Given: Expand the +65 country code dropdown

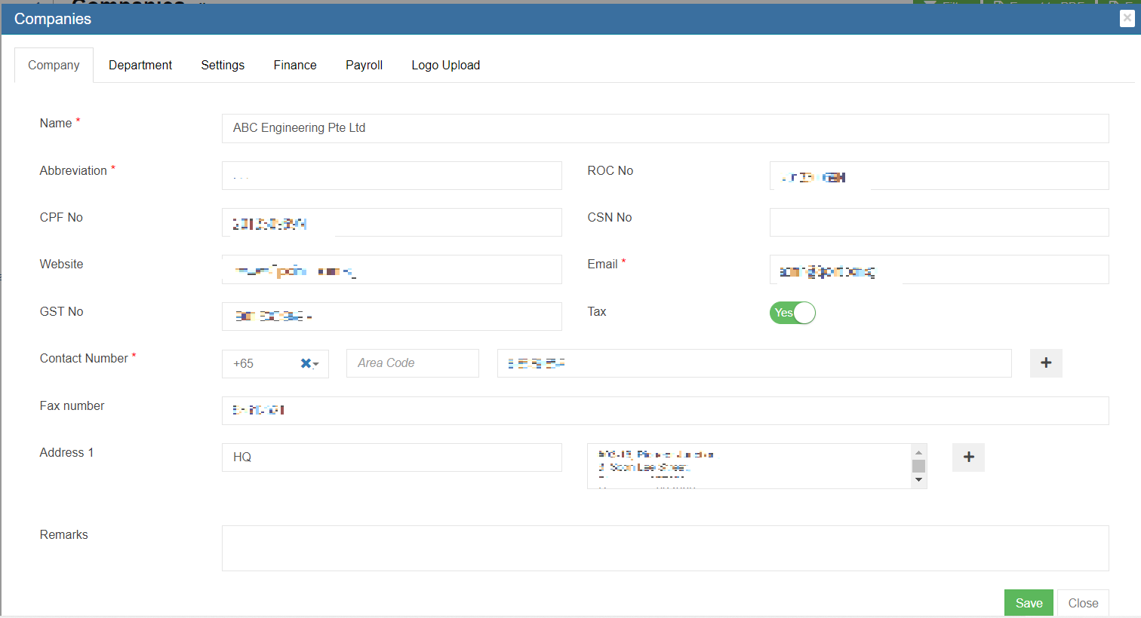Looking at the screenshot, I should click(316, 364).
